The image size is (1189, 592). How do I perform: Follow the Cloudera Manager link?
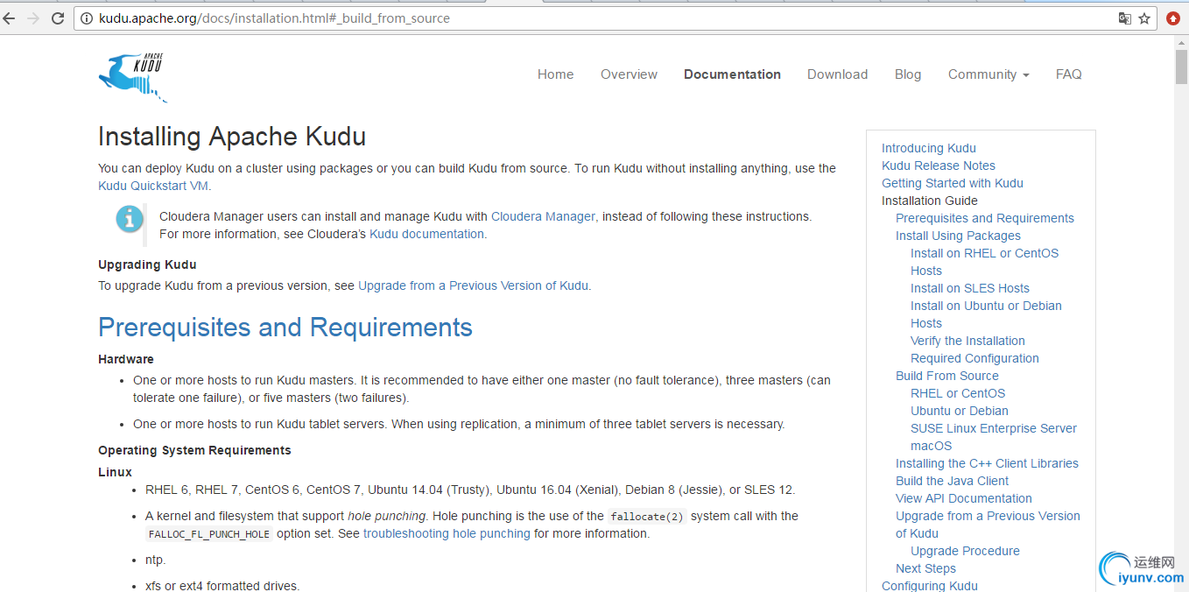(x=543, y=216)
